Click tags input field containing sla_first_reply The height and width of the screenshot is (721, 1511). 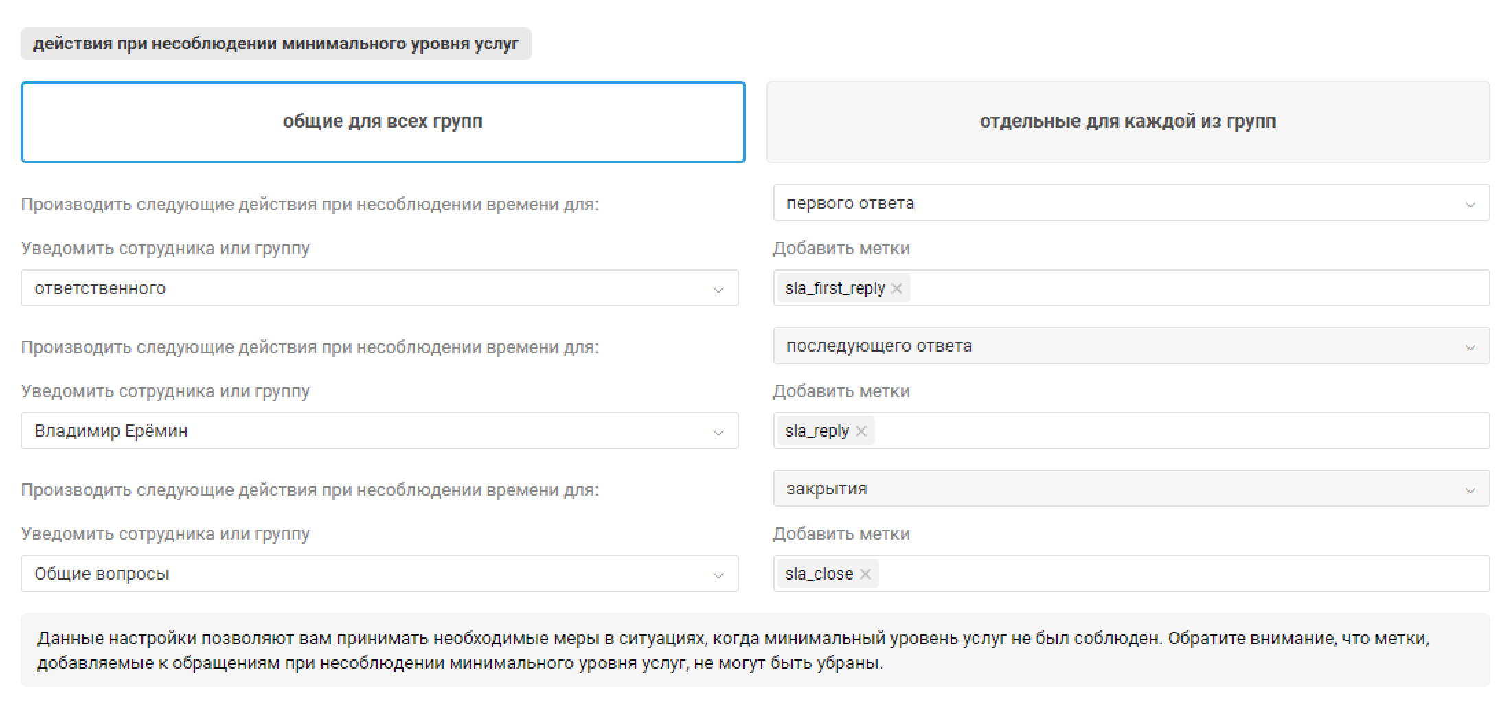(1195, 288)
